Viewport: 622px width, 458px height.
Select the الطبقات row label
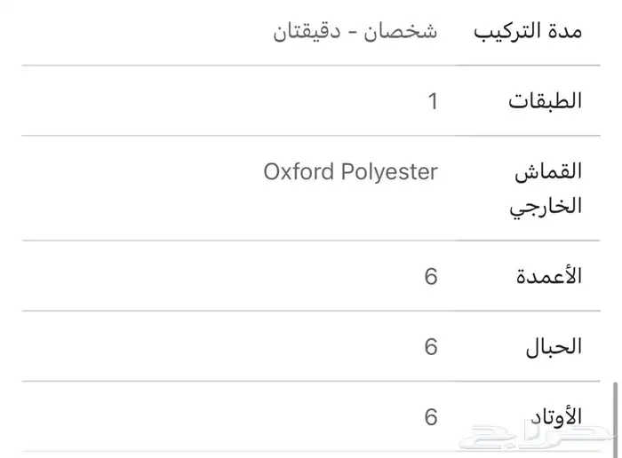click(545, 100)
